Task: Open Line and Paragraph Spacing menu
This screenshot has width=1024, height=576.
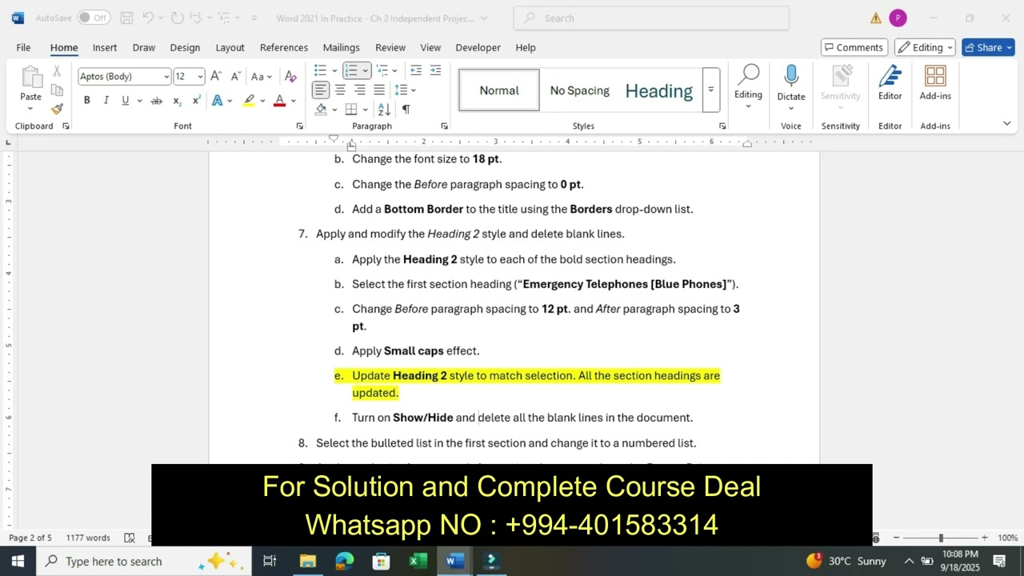Action: 402,90
